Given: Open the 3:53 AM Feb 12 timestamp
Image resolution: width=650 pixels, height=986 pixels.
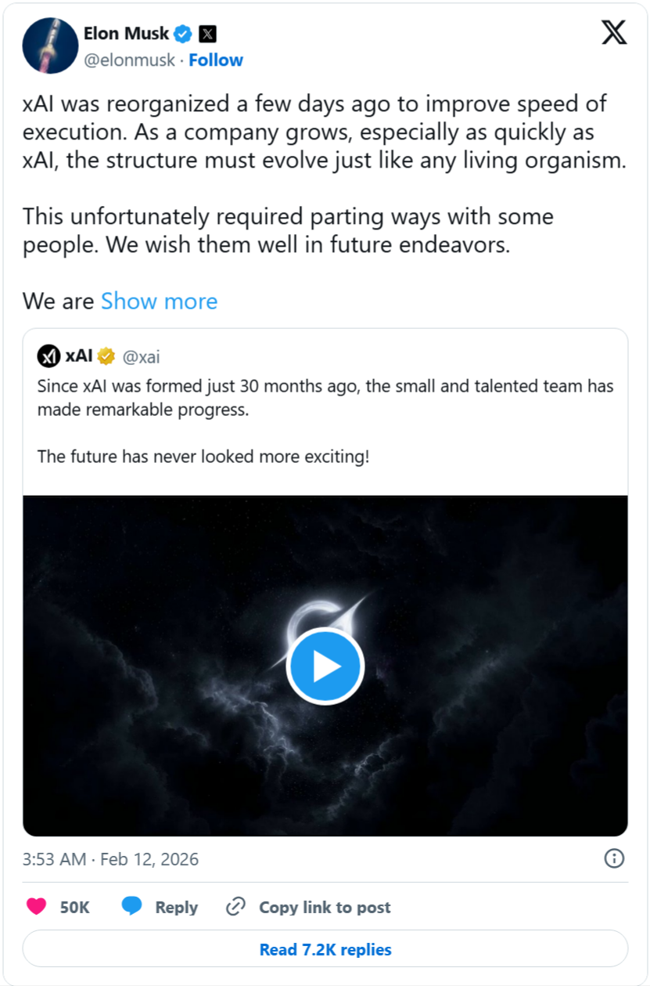Looking at the screenshot, I should [111, 859].
